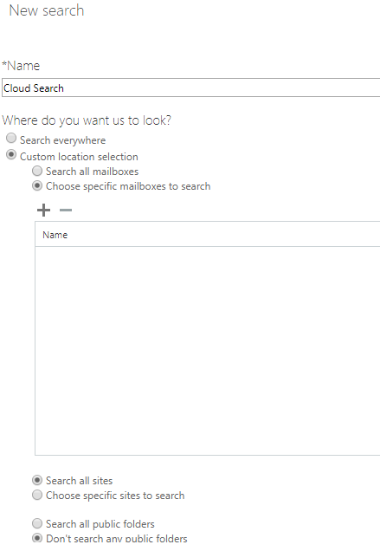Enable the Search all sites radio button

click(x=37, y=480)
